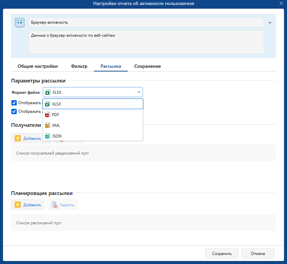Image resolution: width=287 pixels, height=264 pixels.
Task: Focus the report description text area
Action: click(x=146, y=42)
